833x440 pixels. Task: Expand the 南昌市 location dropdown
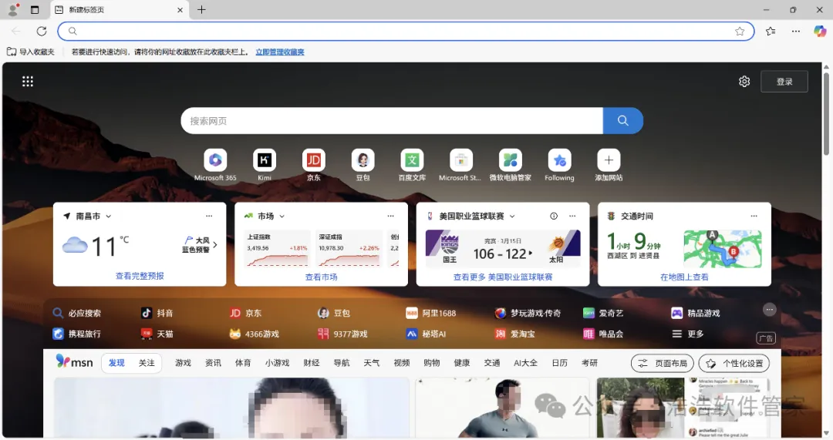coord(109,217)
